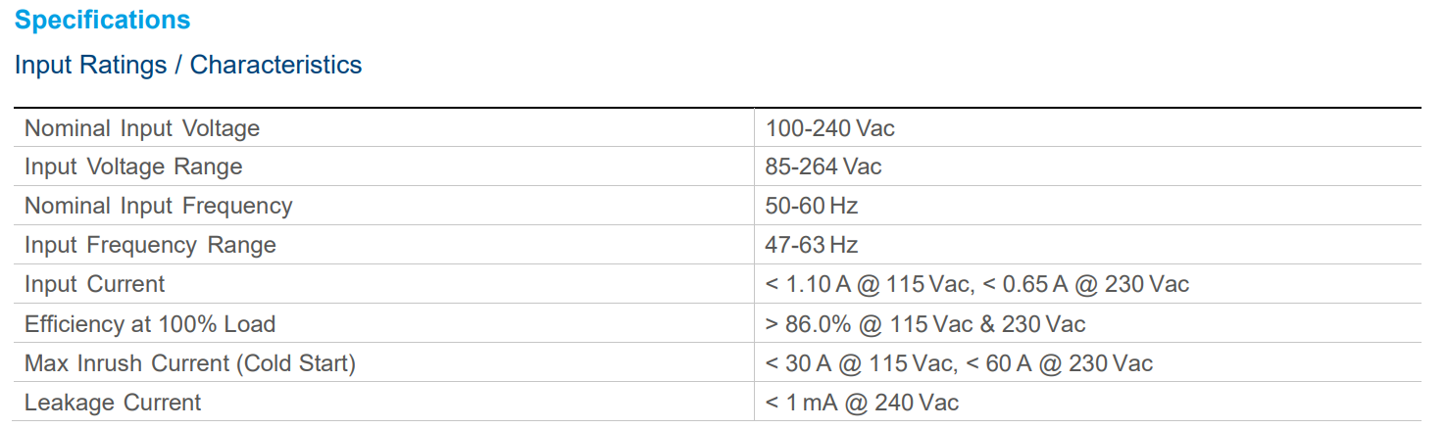This screenshot has height=429, width=1447.
Task: Select the Nominal Input Frequency label
Action: pyautogui.click(x=158, y=206)
